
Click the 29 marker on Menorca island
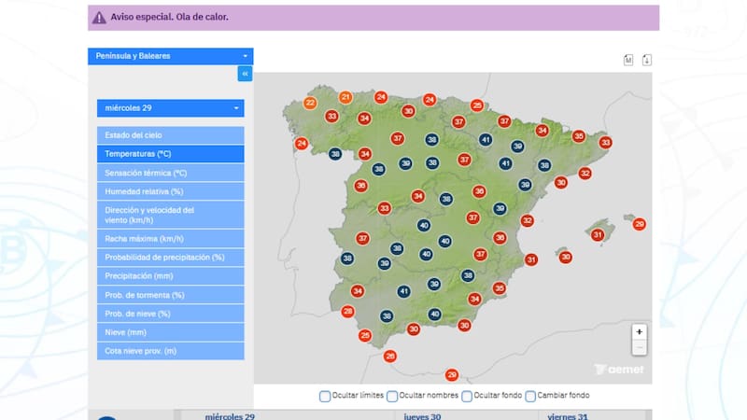tap(640, 224)
